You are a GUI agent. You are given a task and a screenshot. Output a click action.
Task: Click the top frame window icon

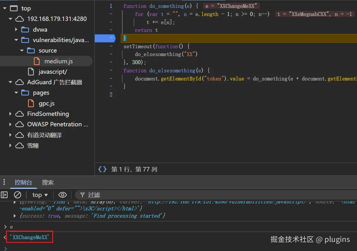[14, 8]
